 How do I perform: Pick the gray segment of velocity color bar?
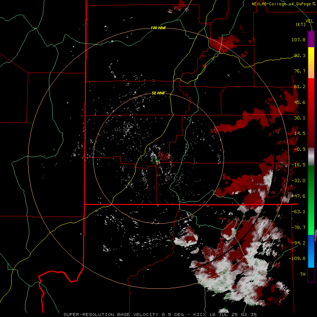[311, 156]
